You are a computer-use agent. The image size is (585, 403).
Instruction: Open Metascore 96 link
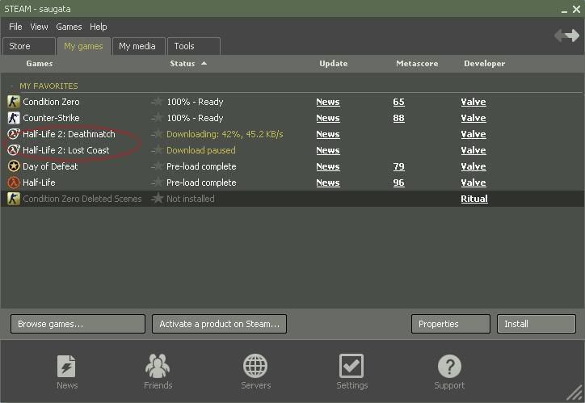pos(398,183)
